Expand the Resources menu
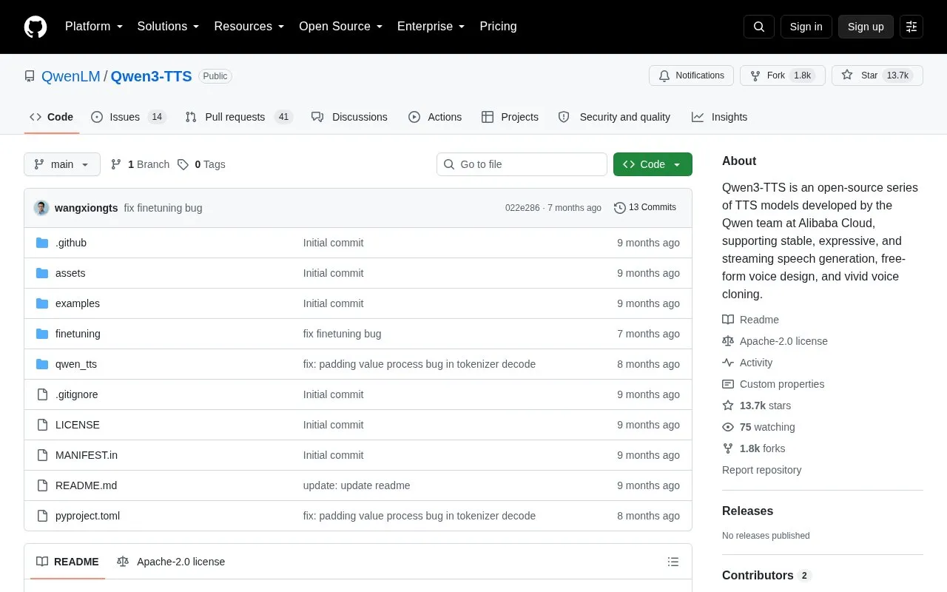 click(x=249, y=27)
